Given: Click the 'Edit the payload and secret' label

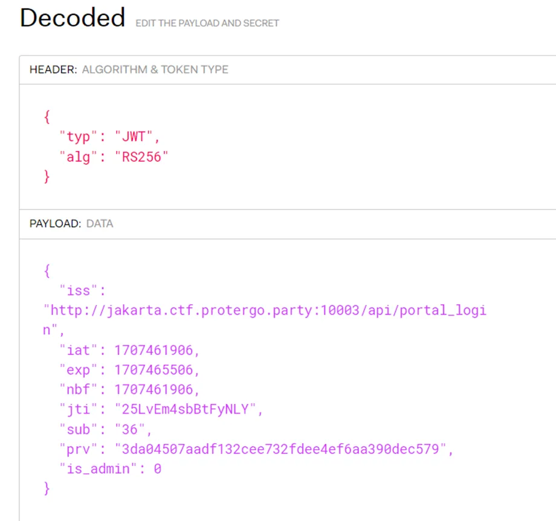Looking at the screenshot, I should [x=207, y=23].
